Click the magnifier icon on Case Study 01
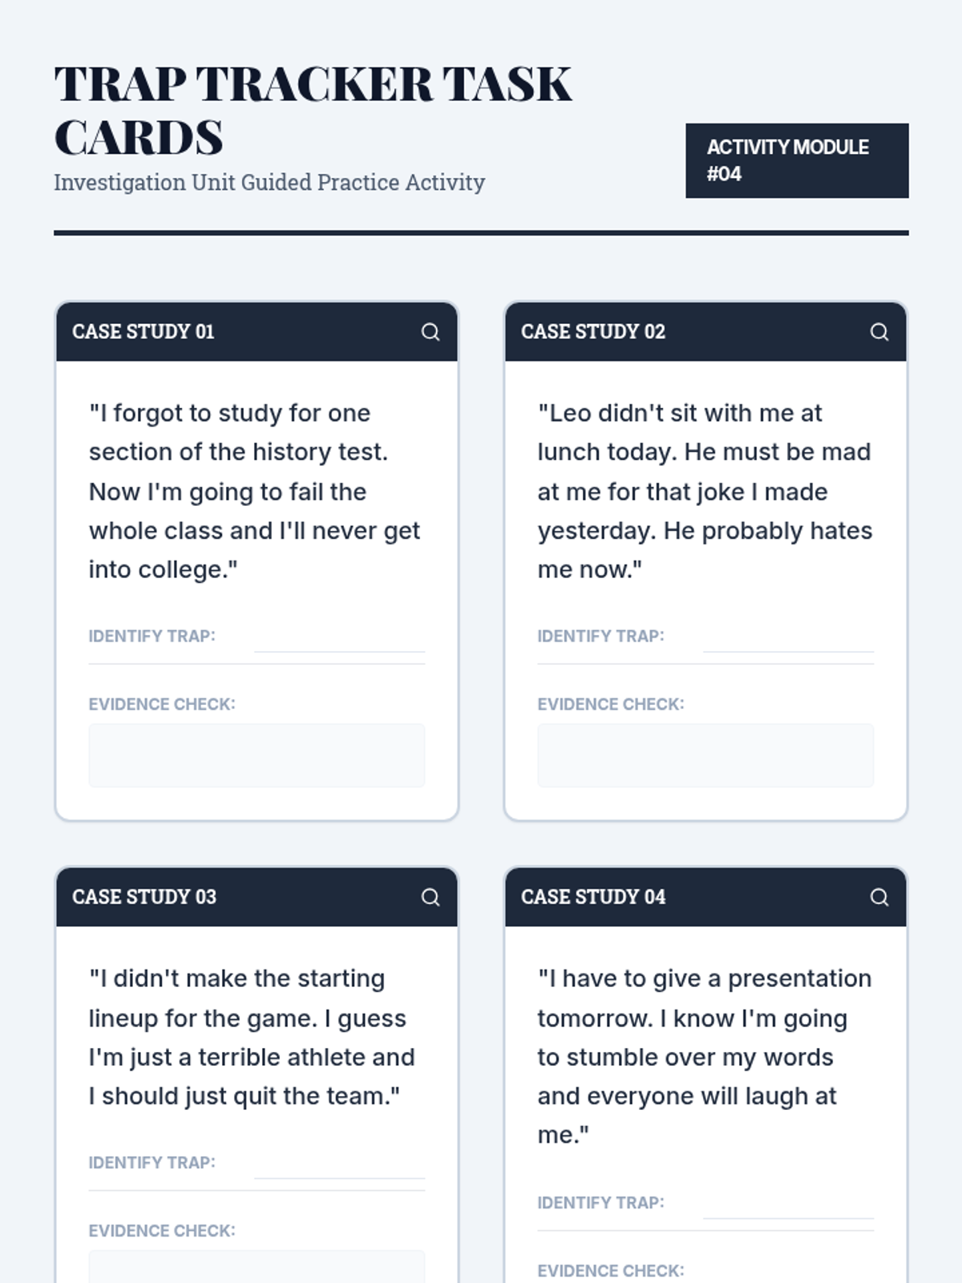This screenshot has width=962, height=1283. coord(430,332)
